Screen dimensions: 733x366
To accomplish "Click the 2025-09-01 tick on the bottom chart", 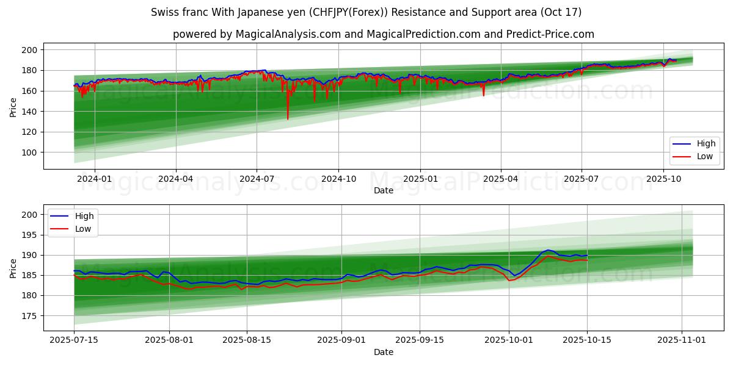I will coord(341,341).
